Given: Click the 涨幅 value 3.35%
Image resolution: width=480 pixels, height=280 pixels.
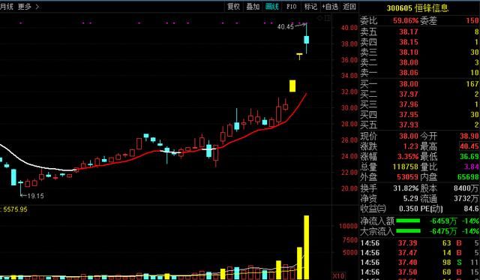Looking at the screenshot, I should [x=408, y=157].
